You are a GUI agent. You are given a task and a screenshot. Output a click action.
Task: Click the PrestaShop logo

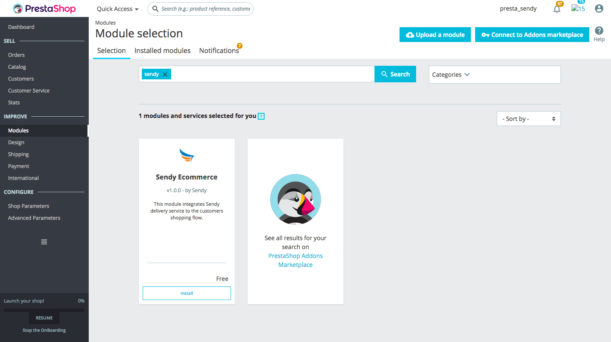tap(44, 8)
